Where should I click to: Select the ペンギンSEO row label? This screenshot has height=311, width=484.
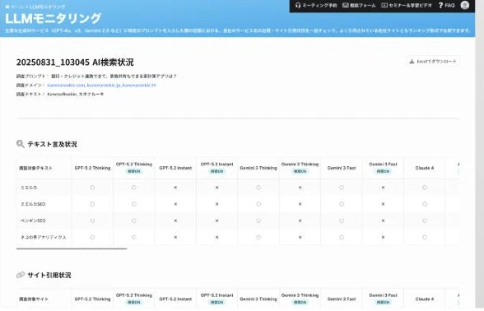(33, 220)
